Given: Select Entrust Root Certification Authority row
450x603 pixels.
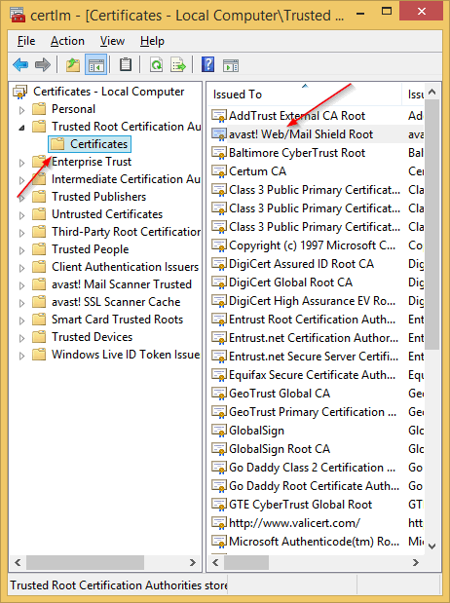Looking at the screenshot, I should (x=312, y=320).
